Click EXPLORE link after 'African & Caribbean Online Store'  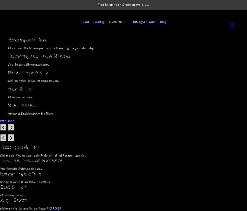[54, 208]
